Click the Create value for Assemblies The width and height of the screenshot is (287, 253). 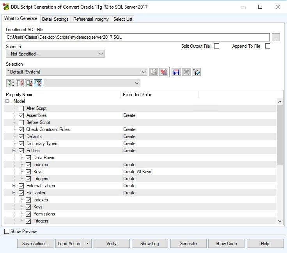point(129,115)
